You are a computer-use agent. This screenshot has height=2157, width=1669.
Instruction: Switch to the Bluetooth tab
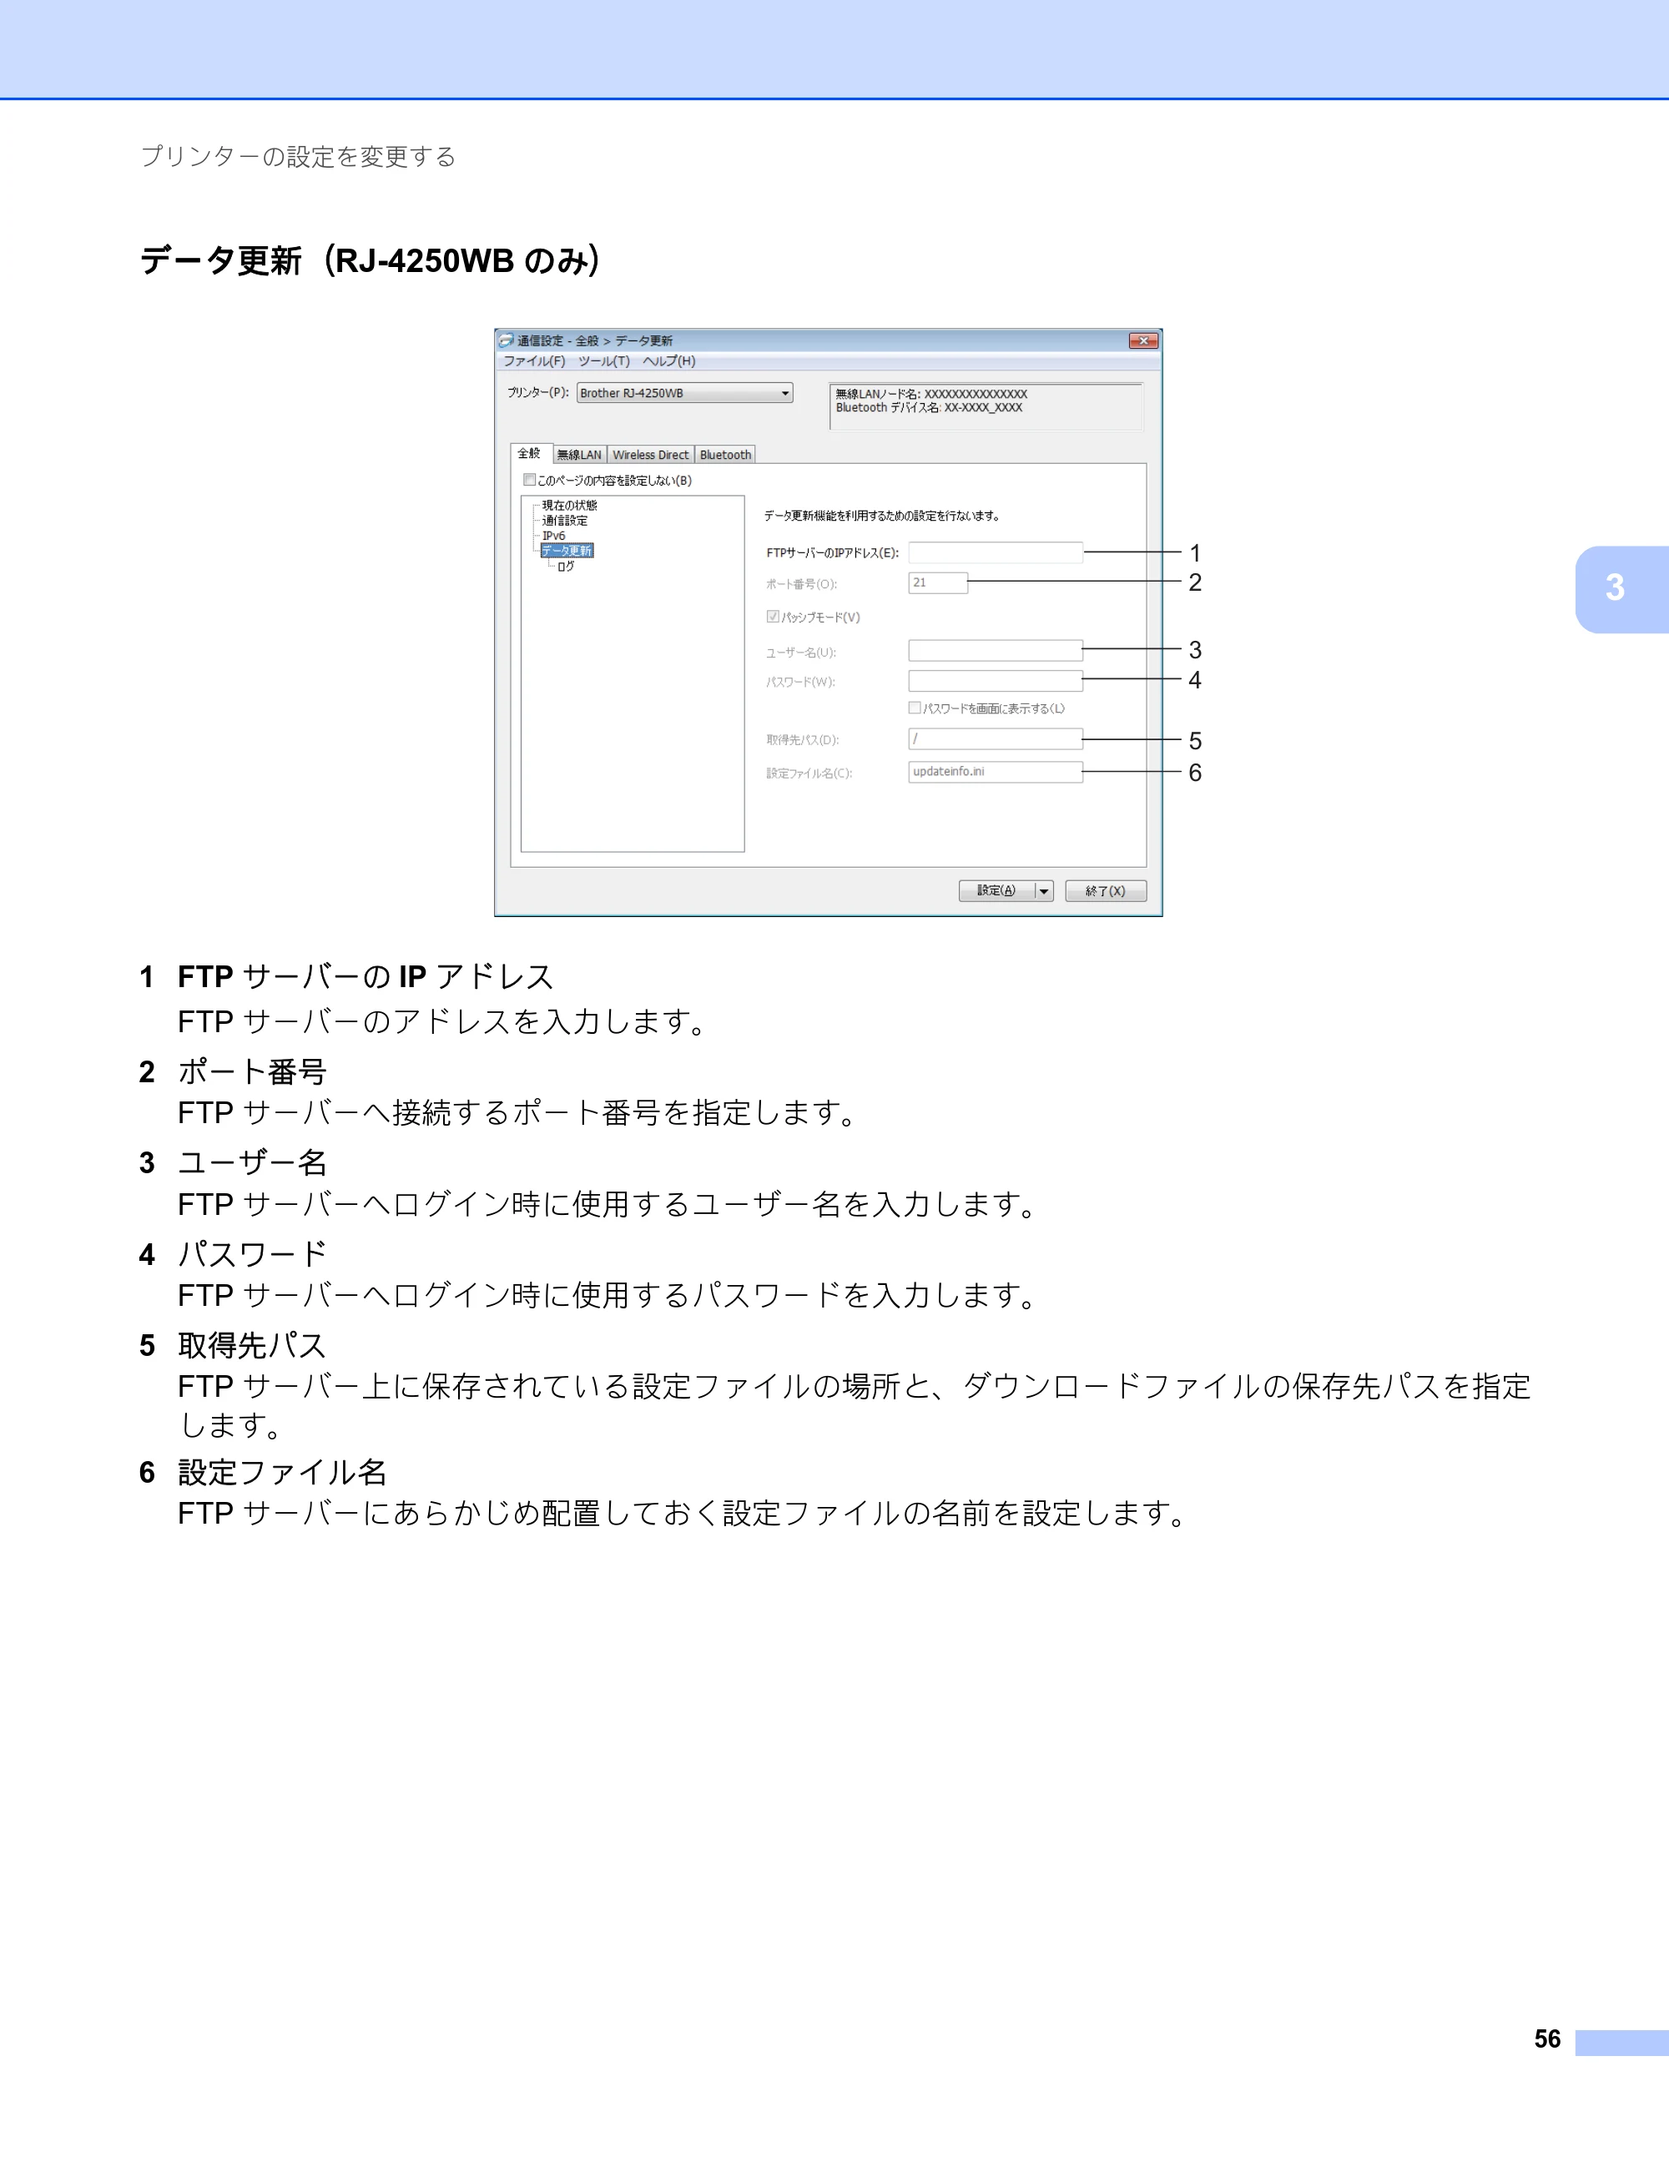tap(726, 454)
